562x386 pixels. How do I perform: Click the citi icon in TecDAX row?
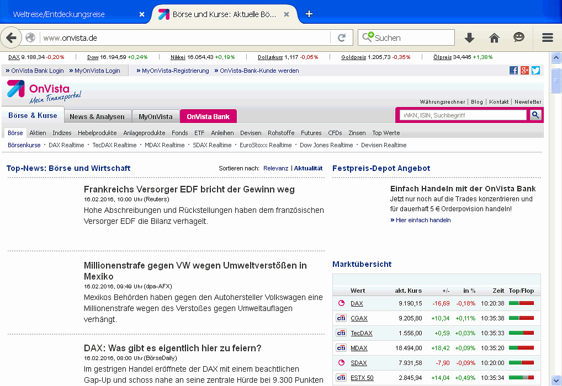pos(341,333)
